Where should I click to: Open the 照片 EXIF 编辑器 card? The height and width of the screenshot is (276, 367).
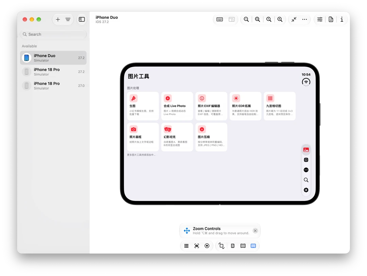(x=211, y=106)
